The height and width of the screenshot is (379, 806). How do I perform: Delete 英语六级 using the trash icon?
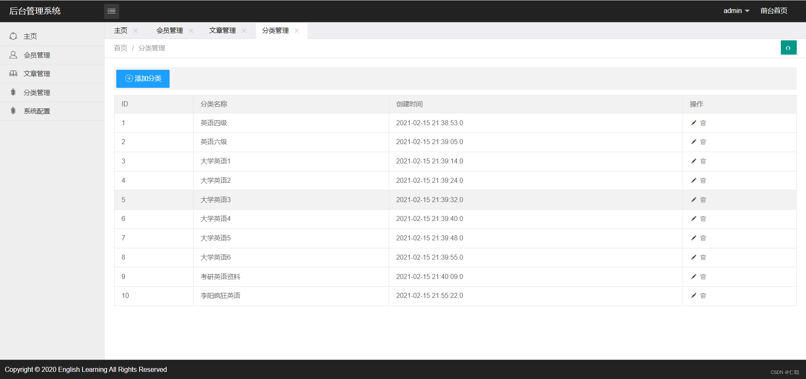pyautogui.click(x=703, y=142)
